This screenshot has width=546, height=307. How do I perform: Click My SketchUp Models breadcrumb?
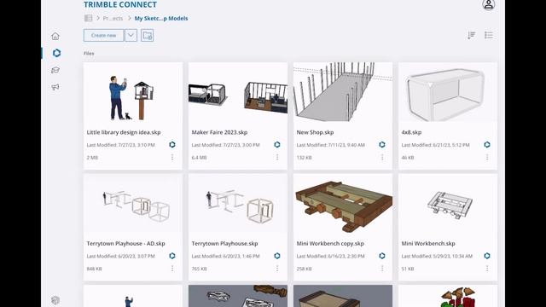click(161, 19)
